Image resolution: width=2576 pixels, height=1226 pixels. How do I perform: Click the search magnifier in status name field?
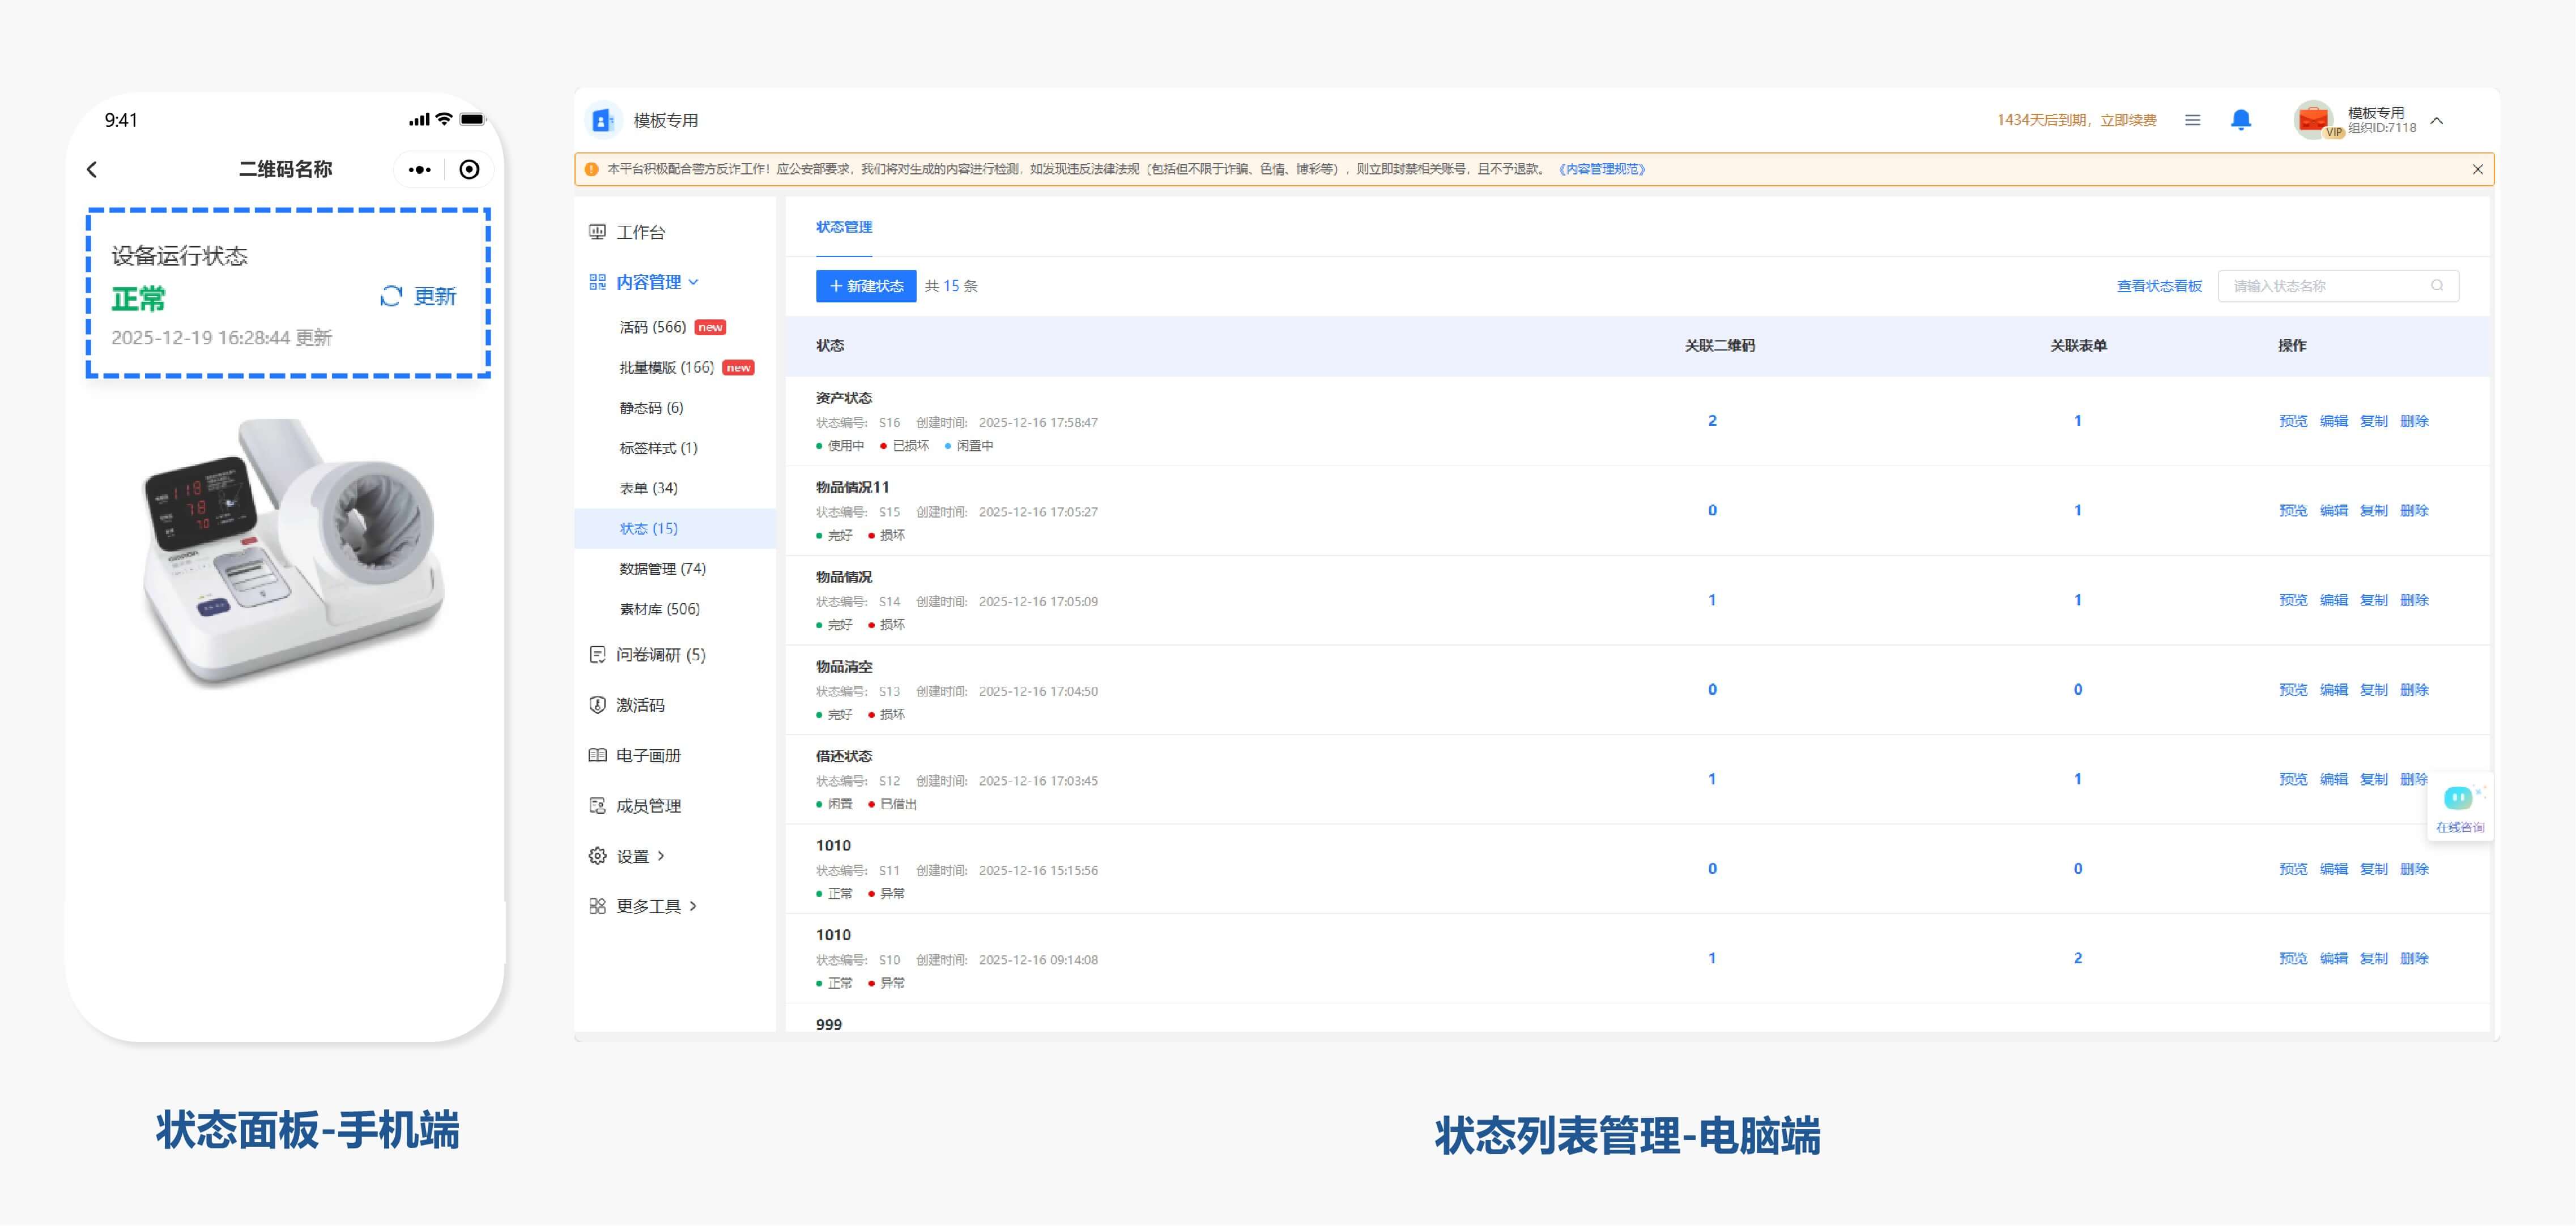[x=2437, y=286]
